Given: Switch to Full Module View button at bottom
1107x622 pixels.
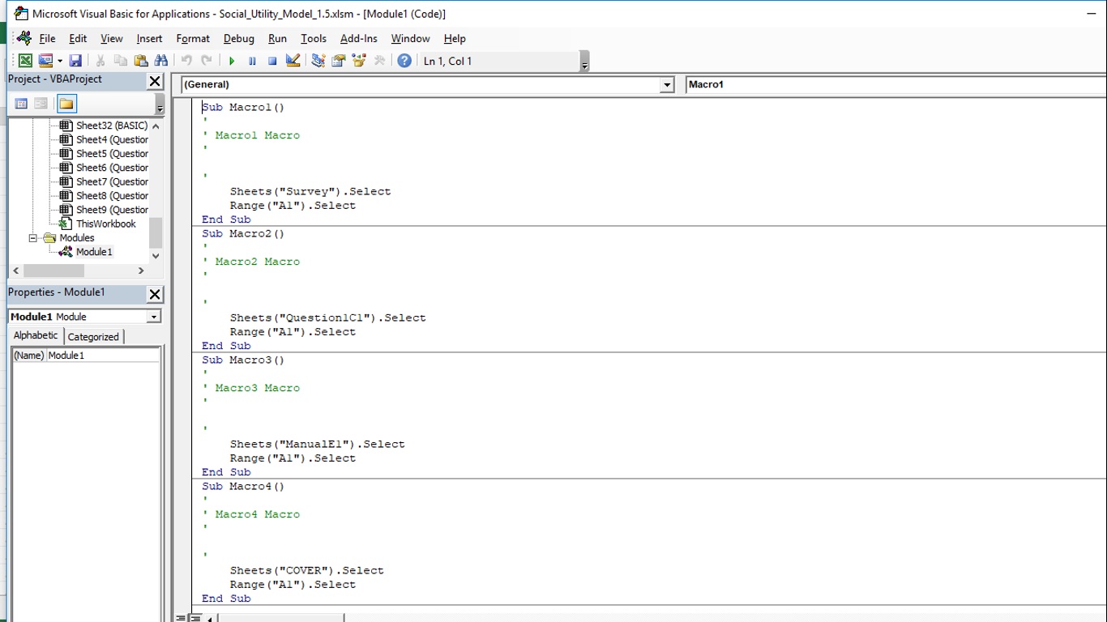Looking at the screenshot, I should pos(195,618).
